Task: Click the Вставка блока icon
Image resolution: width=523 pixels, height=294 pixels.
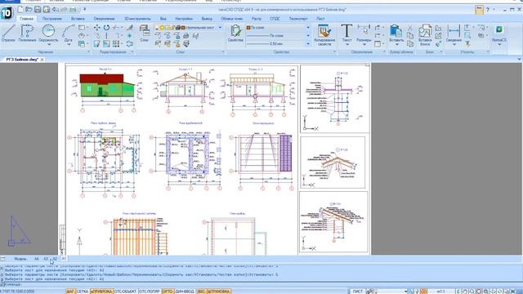Action: (x=425, y=34)
